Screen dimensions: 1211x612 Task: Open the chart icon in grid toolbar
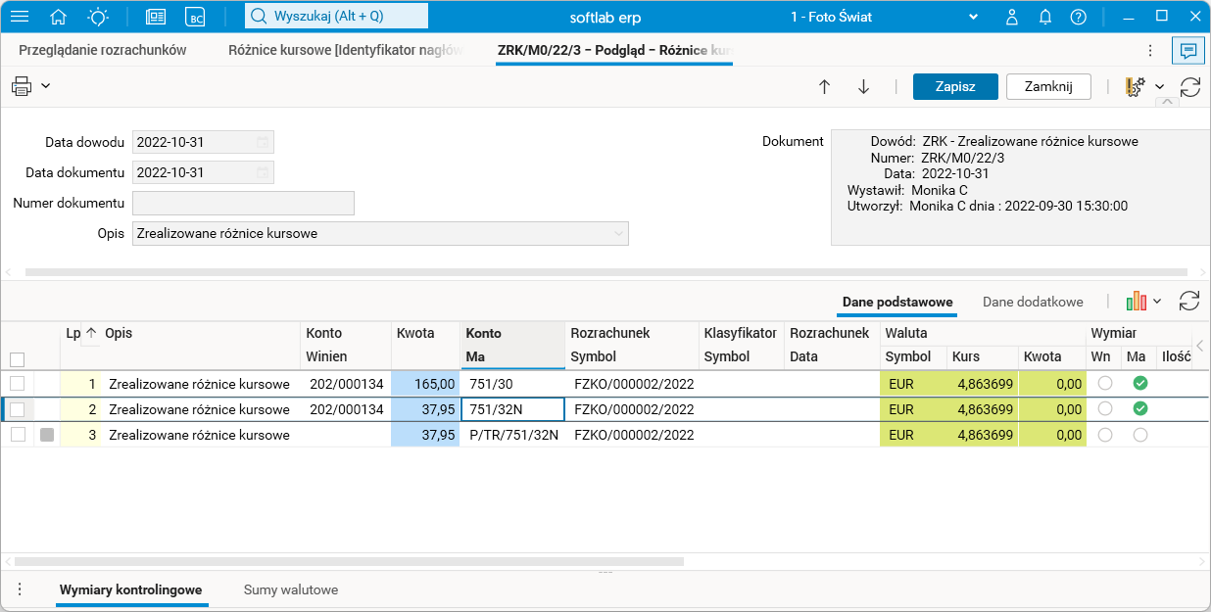pos(1137,301)
